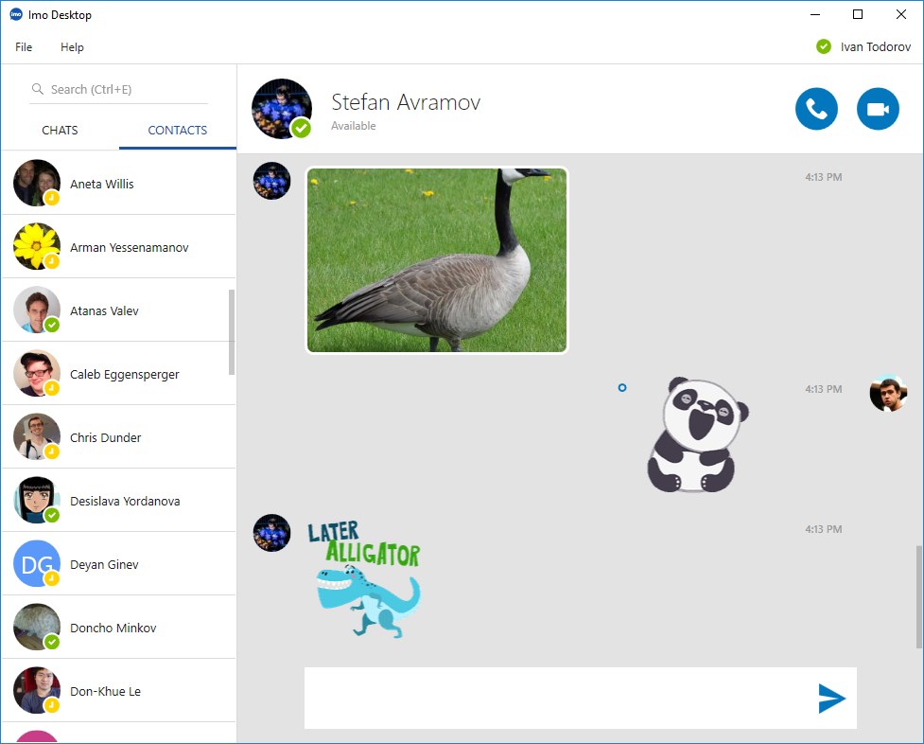924x744 pixels.
Task: Click the yellow status badge on Deyan Ginev
Action: click(49, 576)
